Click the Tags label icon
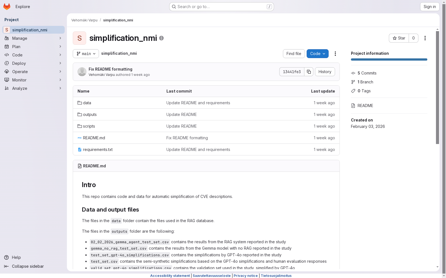This screenshot has height=278, width=446. pos(353,91)
